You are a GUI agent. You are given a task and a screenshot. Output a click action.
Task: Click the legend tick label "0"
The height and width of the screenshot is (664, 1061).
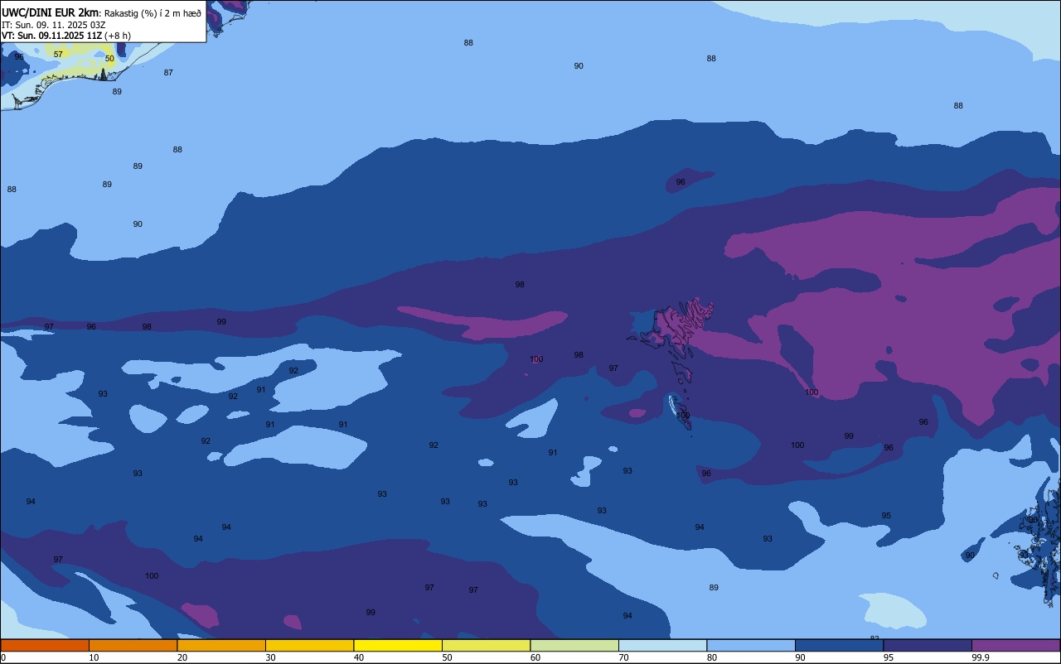pyautogui.click(x=3, y=657)
